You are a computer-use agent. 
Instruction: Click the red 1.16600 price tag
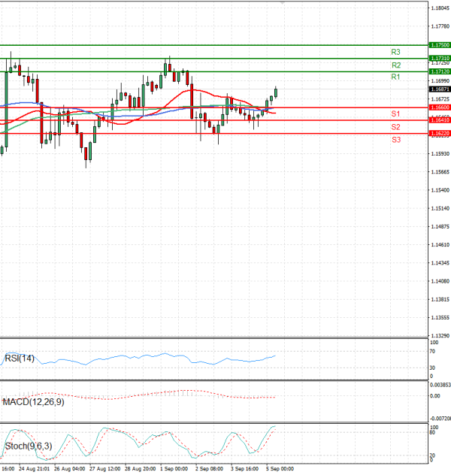click(x=440, y=107)
